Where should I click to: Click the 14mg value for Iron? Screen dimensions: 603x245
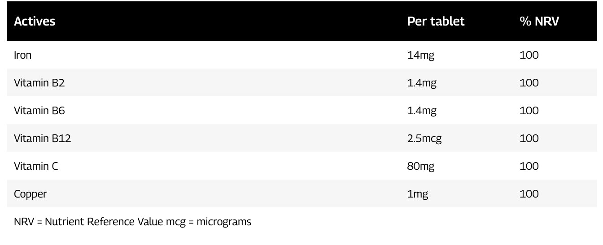421,56
